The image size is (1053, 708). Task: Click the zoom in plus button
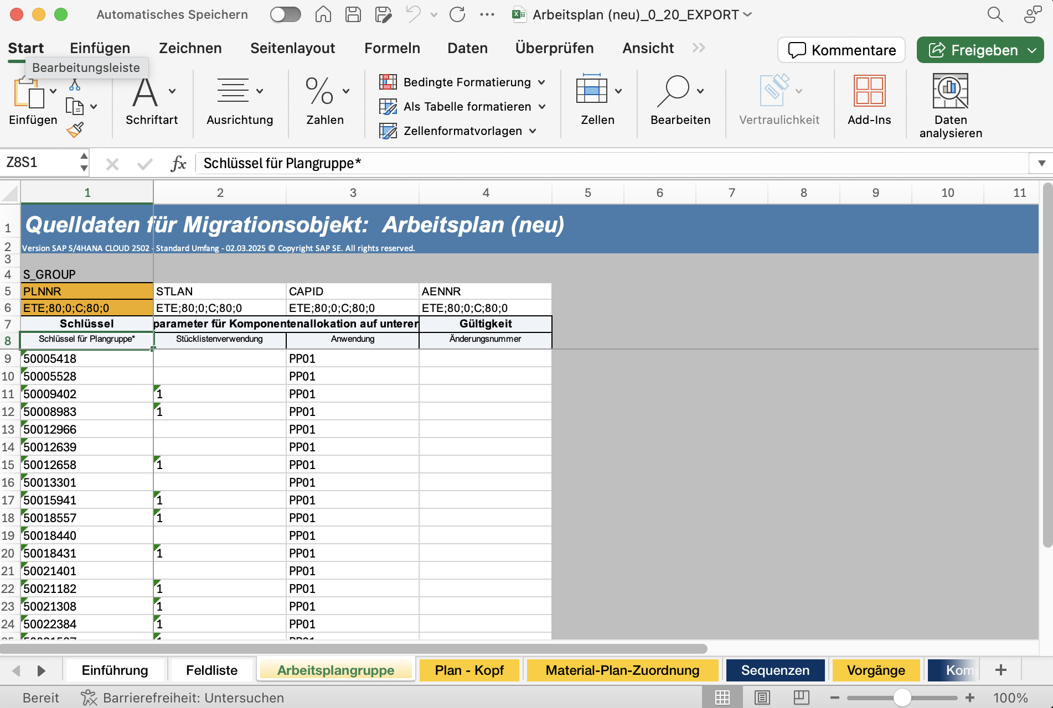tap(969, 697)
